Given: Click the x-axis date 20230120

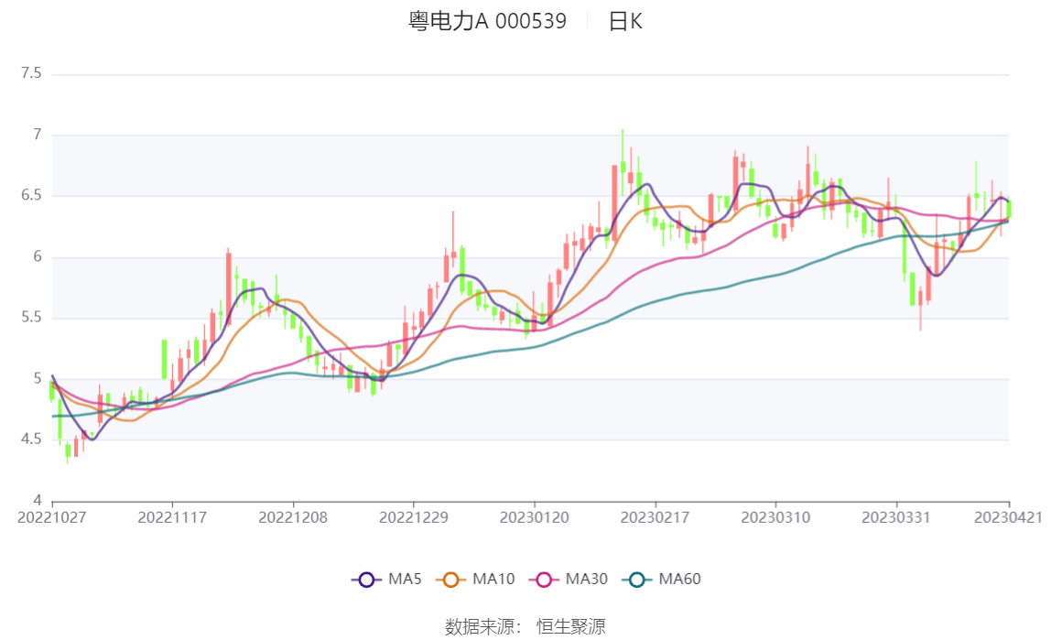Looking at the screenshot, I should tap(535, 517).
